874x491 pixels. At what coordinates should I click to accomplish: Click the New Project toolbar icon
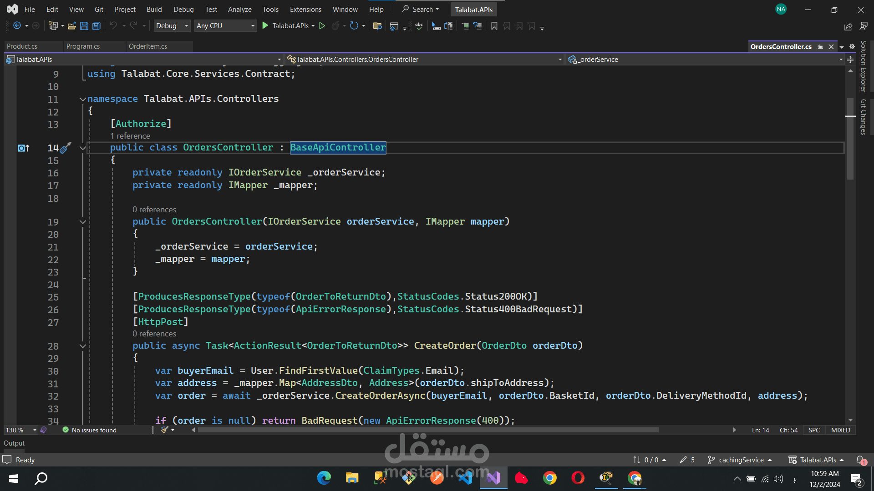click(53, 26)
